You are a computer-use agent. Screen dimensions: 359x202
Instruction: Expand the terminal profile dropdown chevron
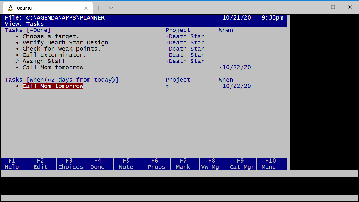click(x=111, y=8)
